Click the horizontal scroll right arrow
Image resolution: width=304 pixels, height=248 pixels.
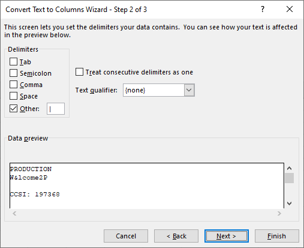click(x=279, y=213)
